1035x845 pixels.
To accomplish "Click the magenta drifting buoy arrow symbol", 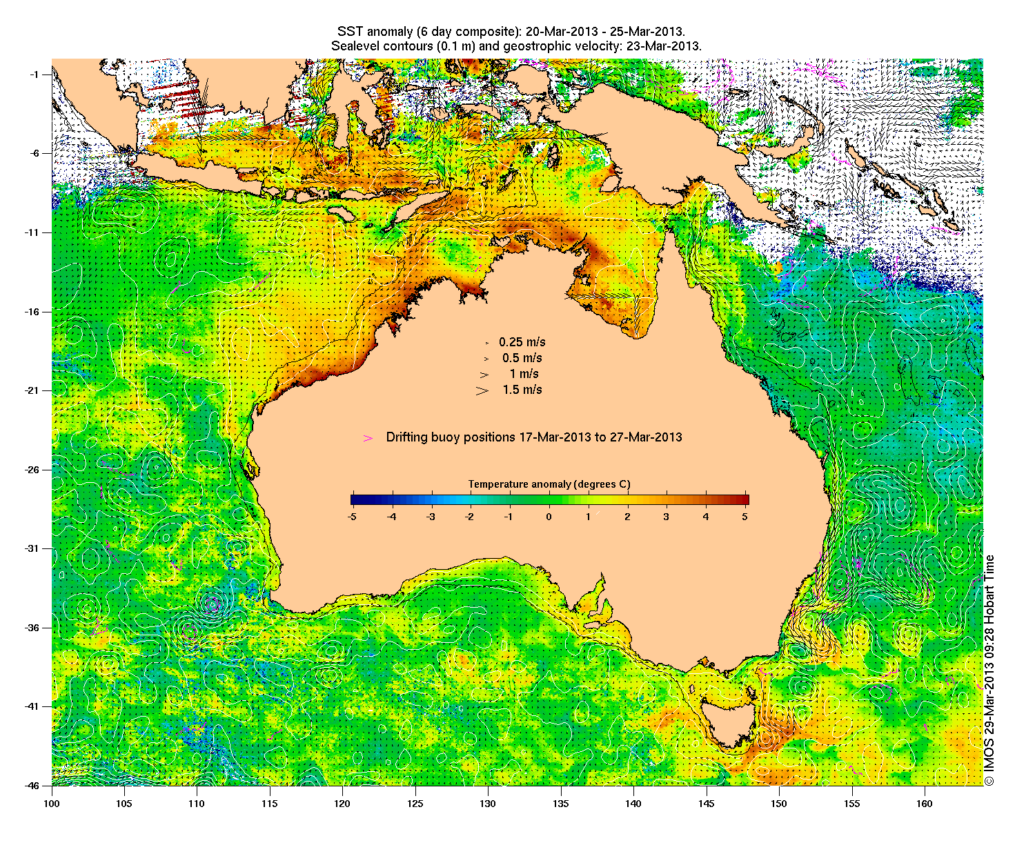I will pyautogui.click(x=368, y=438).
